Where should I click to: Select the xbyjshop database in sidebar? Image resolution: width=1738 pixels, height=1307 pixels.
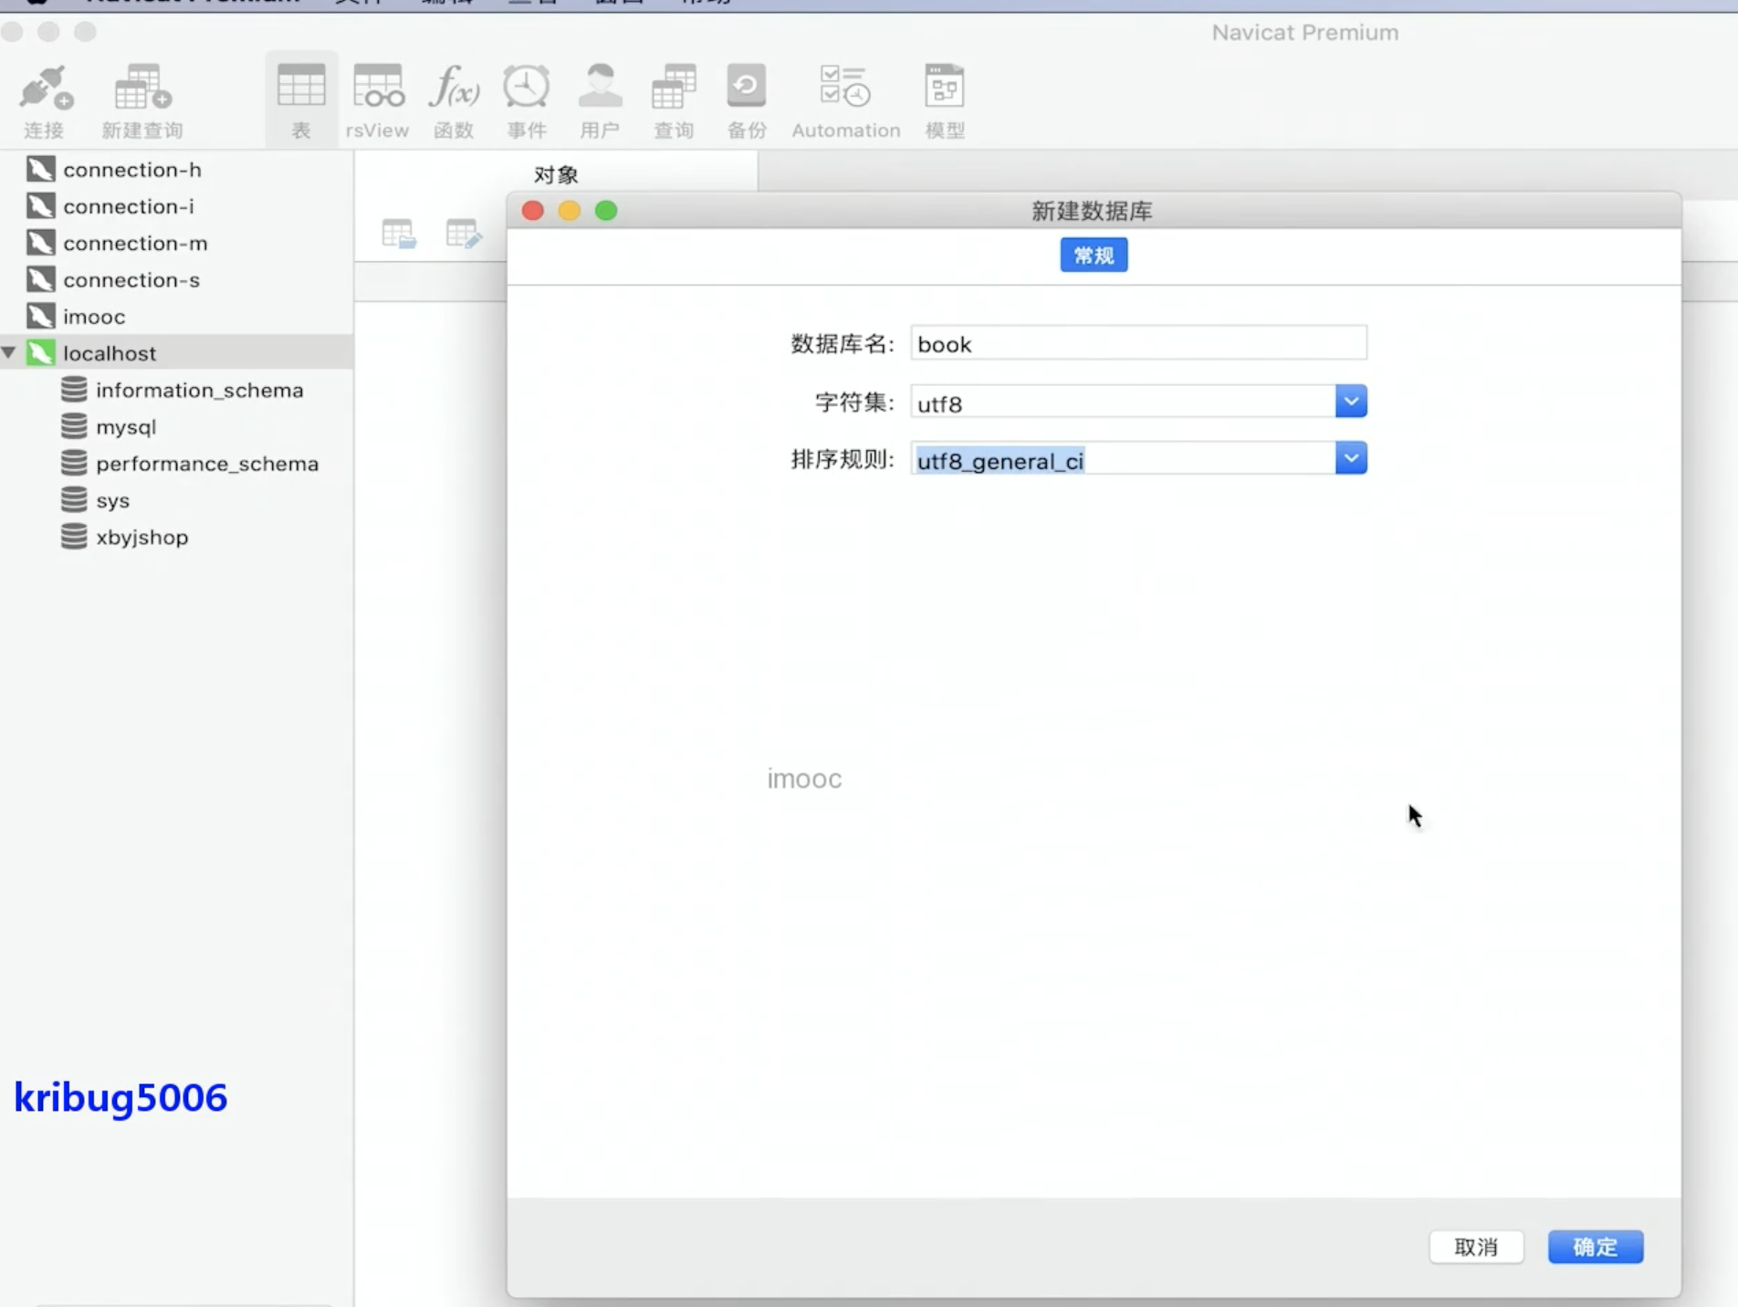141,537
